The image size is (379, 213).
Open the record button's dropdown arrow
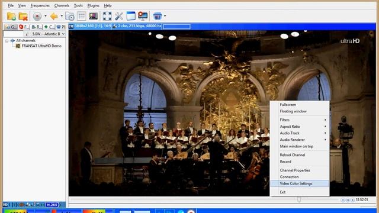click(45, 16)
